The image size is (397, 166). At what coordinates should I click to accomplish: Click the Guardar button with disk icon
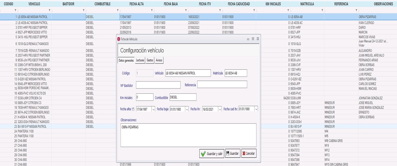[x=233, y=154]
